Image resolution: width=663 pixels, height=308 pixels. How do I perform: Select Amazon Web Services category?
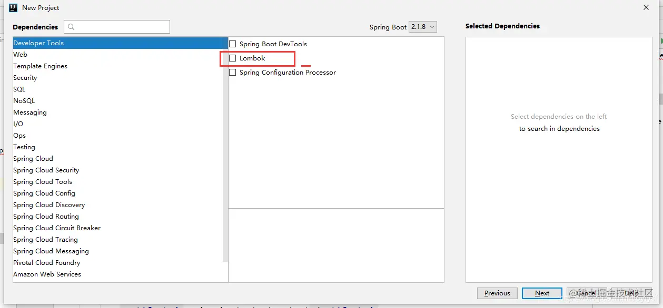coord(120,274)
